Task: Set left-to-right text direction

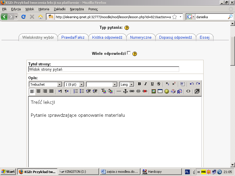Action: (x=60, y=91)
